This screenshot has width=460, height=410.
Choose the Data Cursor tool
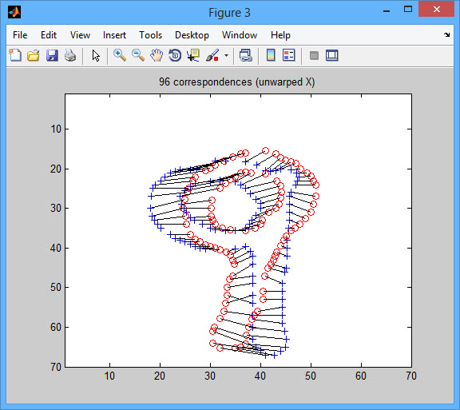[x=193, y=55]
